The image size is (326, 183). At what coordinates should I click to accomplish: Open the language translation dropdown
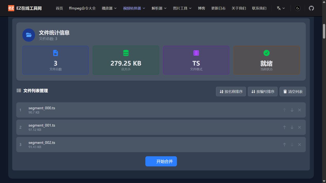281,8
